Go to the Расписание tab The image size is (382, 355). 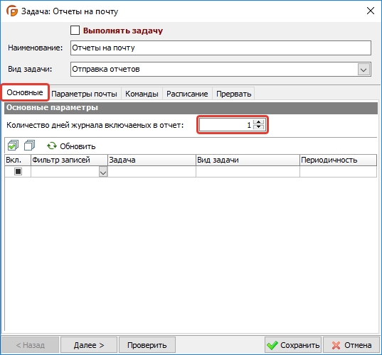pos(187,94)
